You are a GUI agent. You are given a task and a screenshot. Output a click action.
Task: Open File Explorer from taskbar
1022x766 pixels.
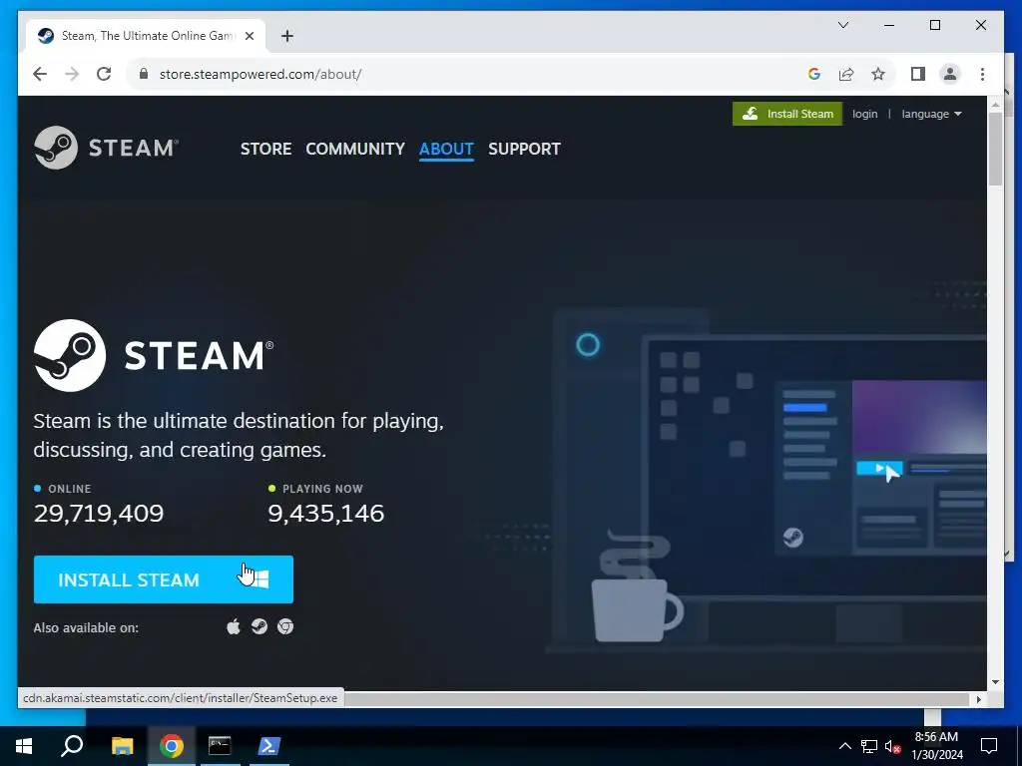pos(122,746)
